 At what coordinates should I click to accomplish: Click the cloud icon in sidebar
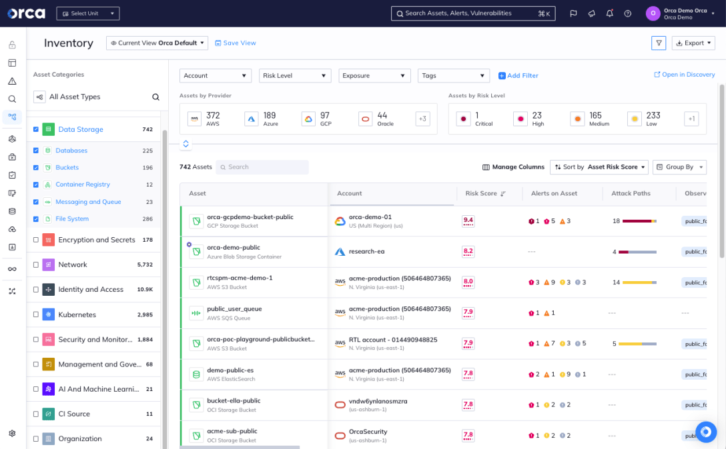tap(13, 229)
